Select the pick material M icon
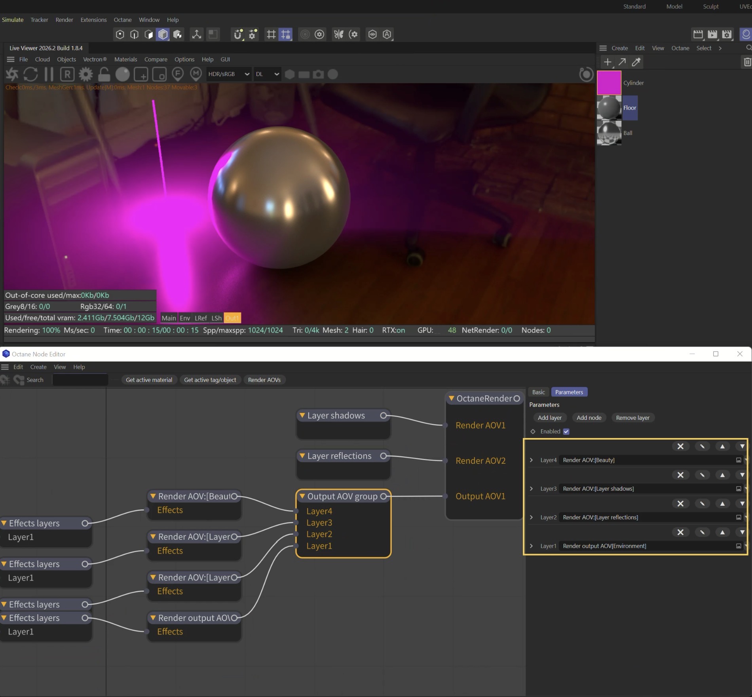This screenshot has width=752, height=697. pyautogui.click(x=196, y=74)
